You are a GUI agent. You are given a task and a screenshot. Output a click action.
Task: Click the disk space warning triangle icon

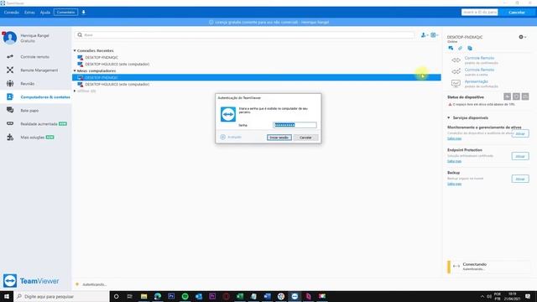pos(450,104)
